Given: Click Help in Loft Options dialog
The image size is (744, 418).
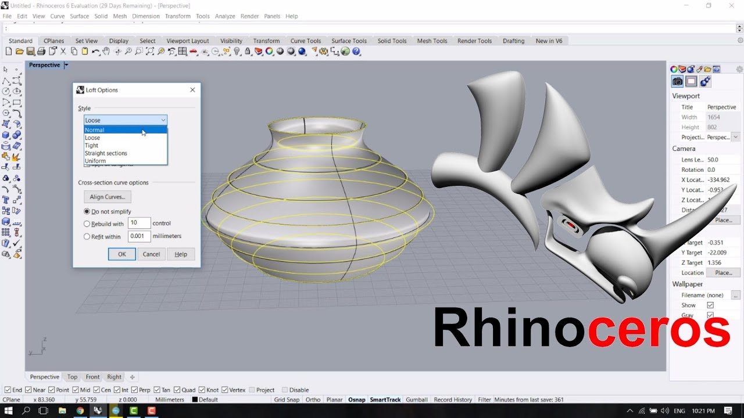Looking at the screenshot, I should (181, 254).
